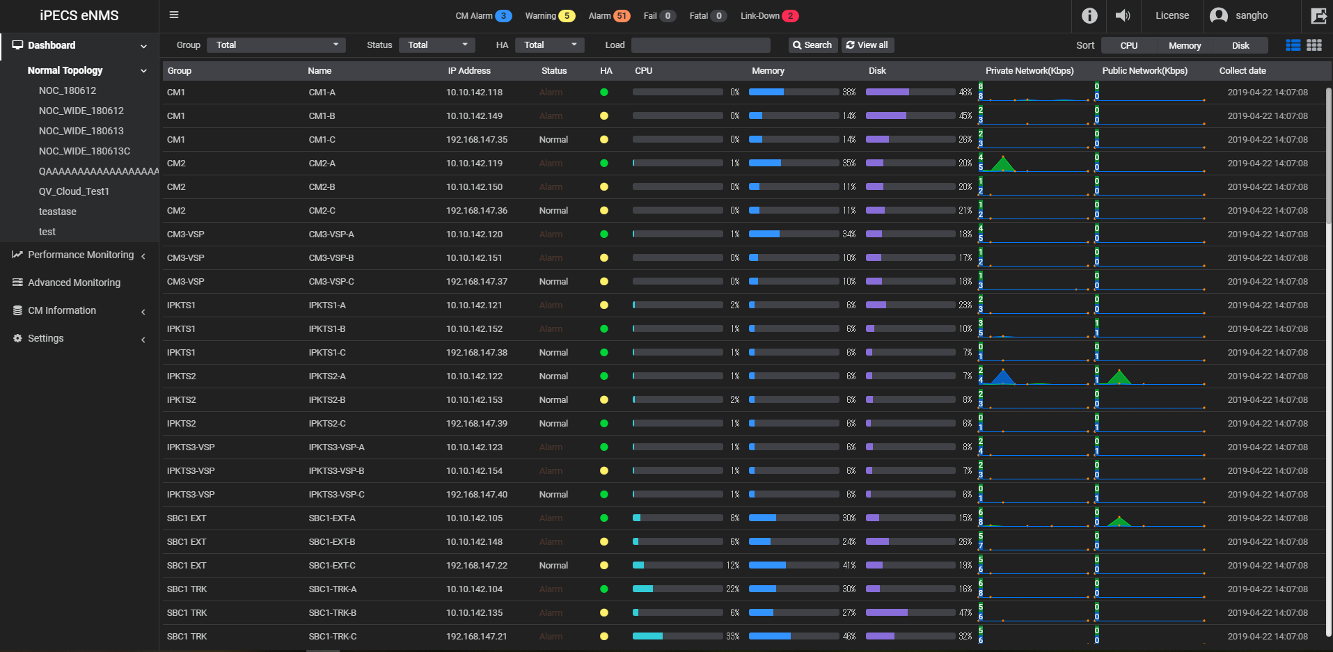Click the Performance Monitoring chart icon
The width and height of the screenshot is (1333, 652).
pos(17,255)
